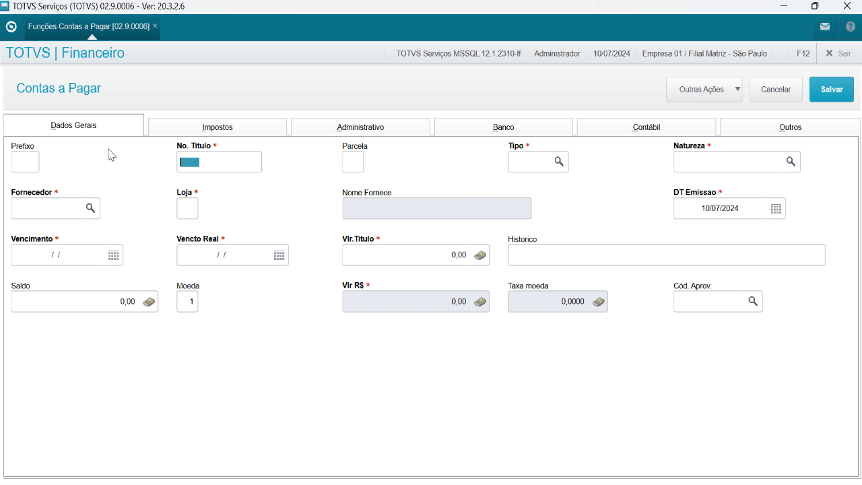This screenshot has height=485, width=862.
Task: Focus the Loja input field
Action: point(187,208)
